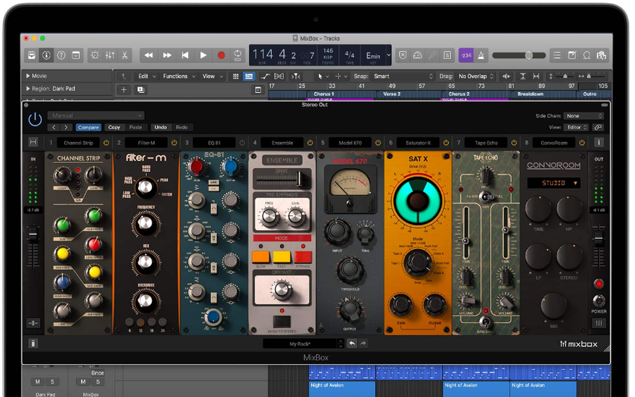
Task: Toggle the plug-in window power button
Action: 35,119
